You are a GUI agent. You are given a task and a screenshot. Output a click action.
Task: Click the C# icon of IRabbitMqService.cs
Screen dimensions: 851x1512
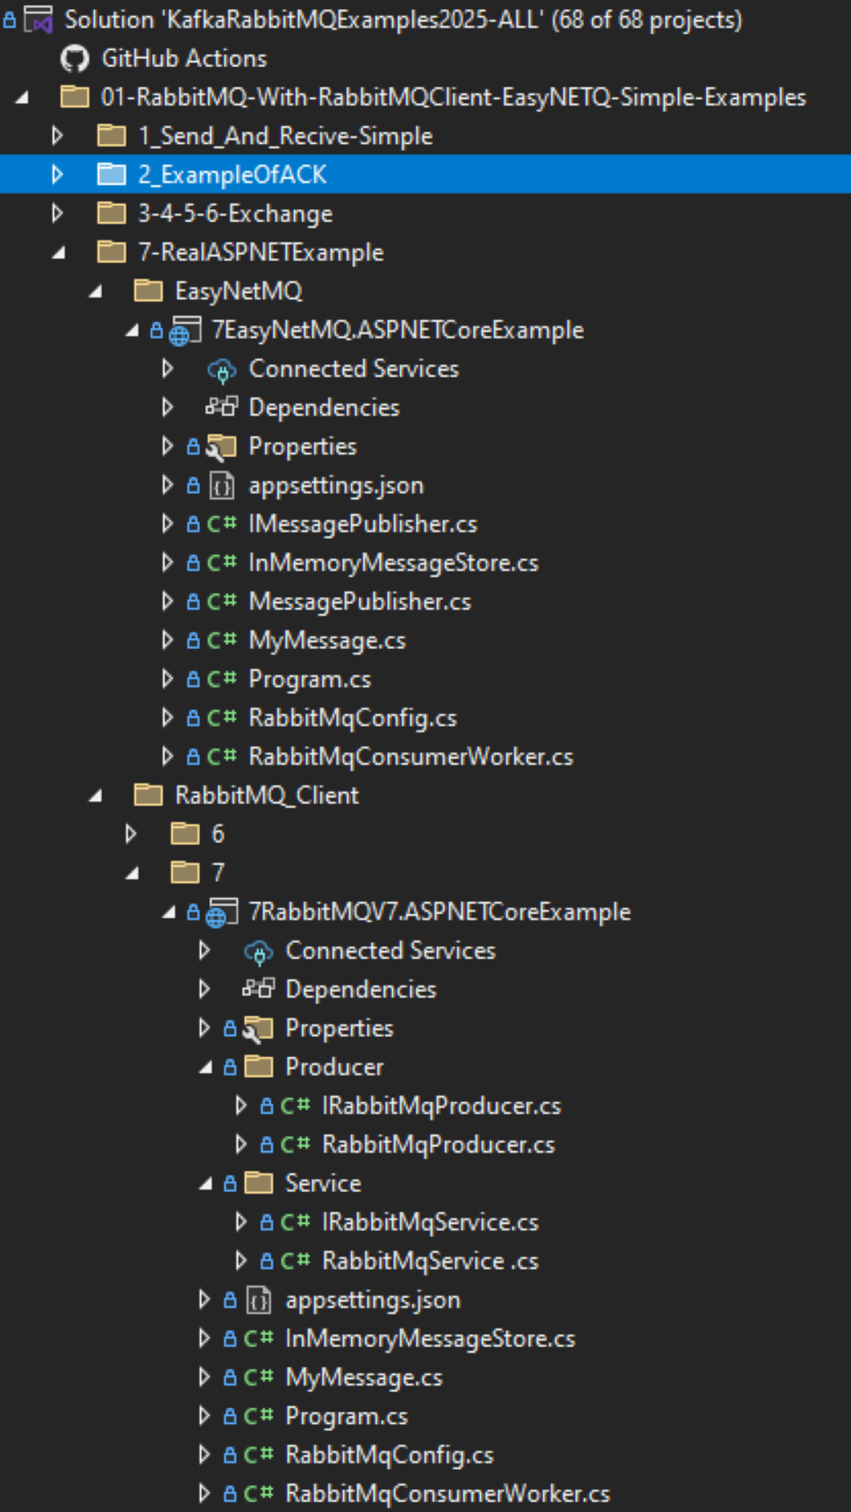coord(295,1222)
